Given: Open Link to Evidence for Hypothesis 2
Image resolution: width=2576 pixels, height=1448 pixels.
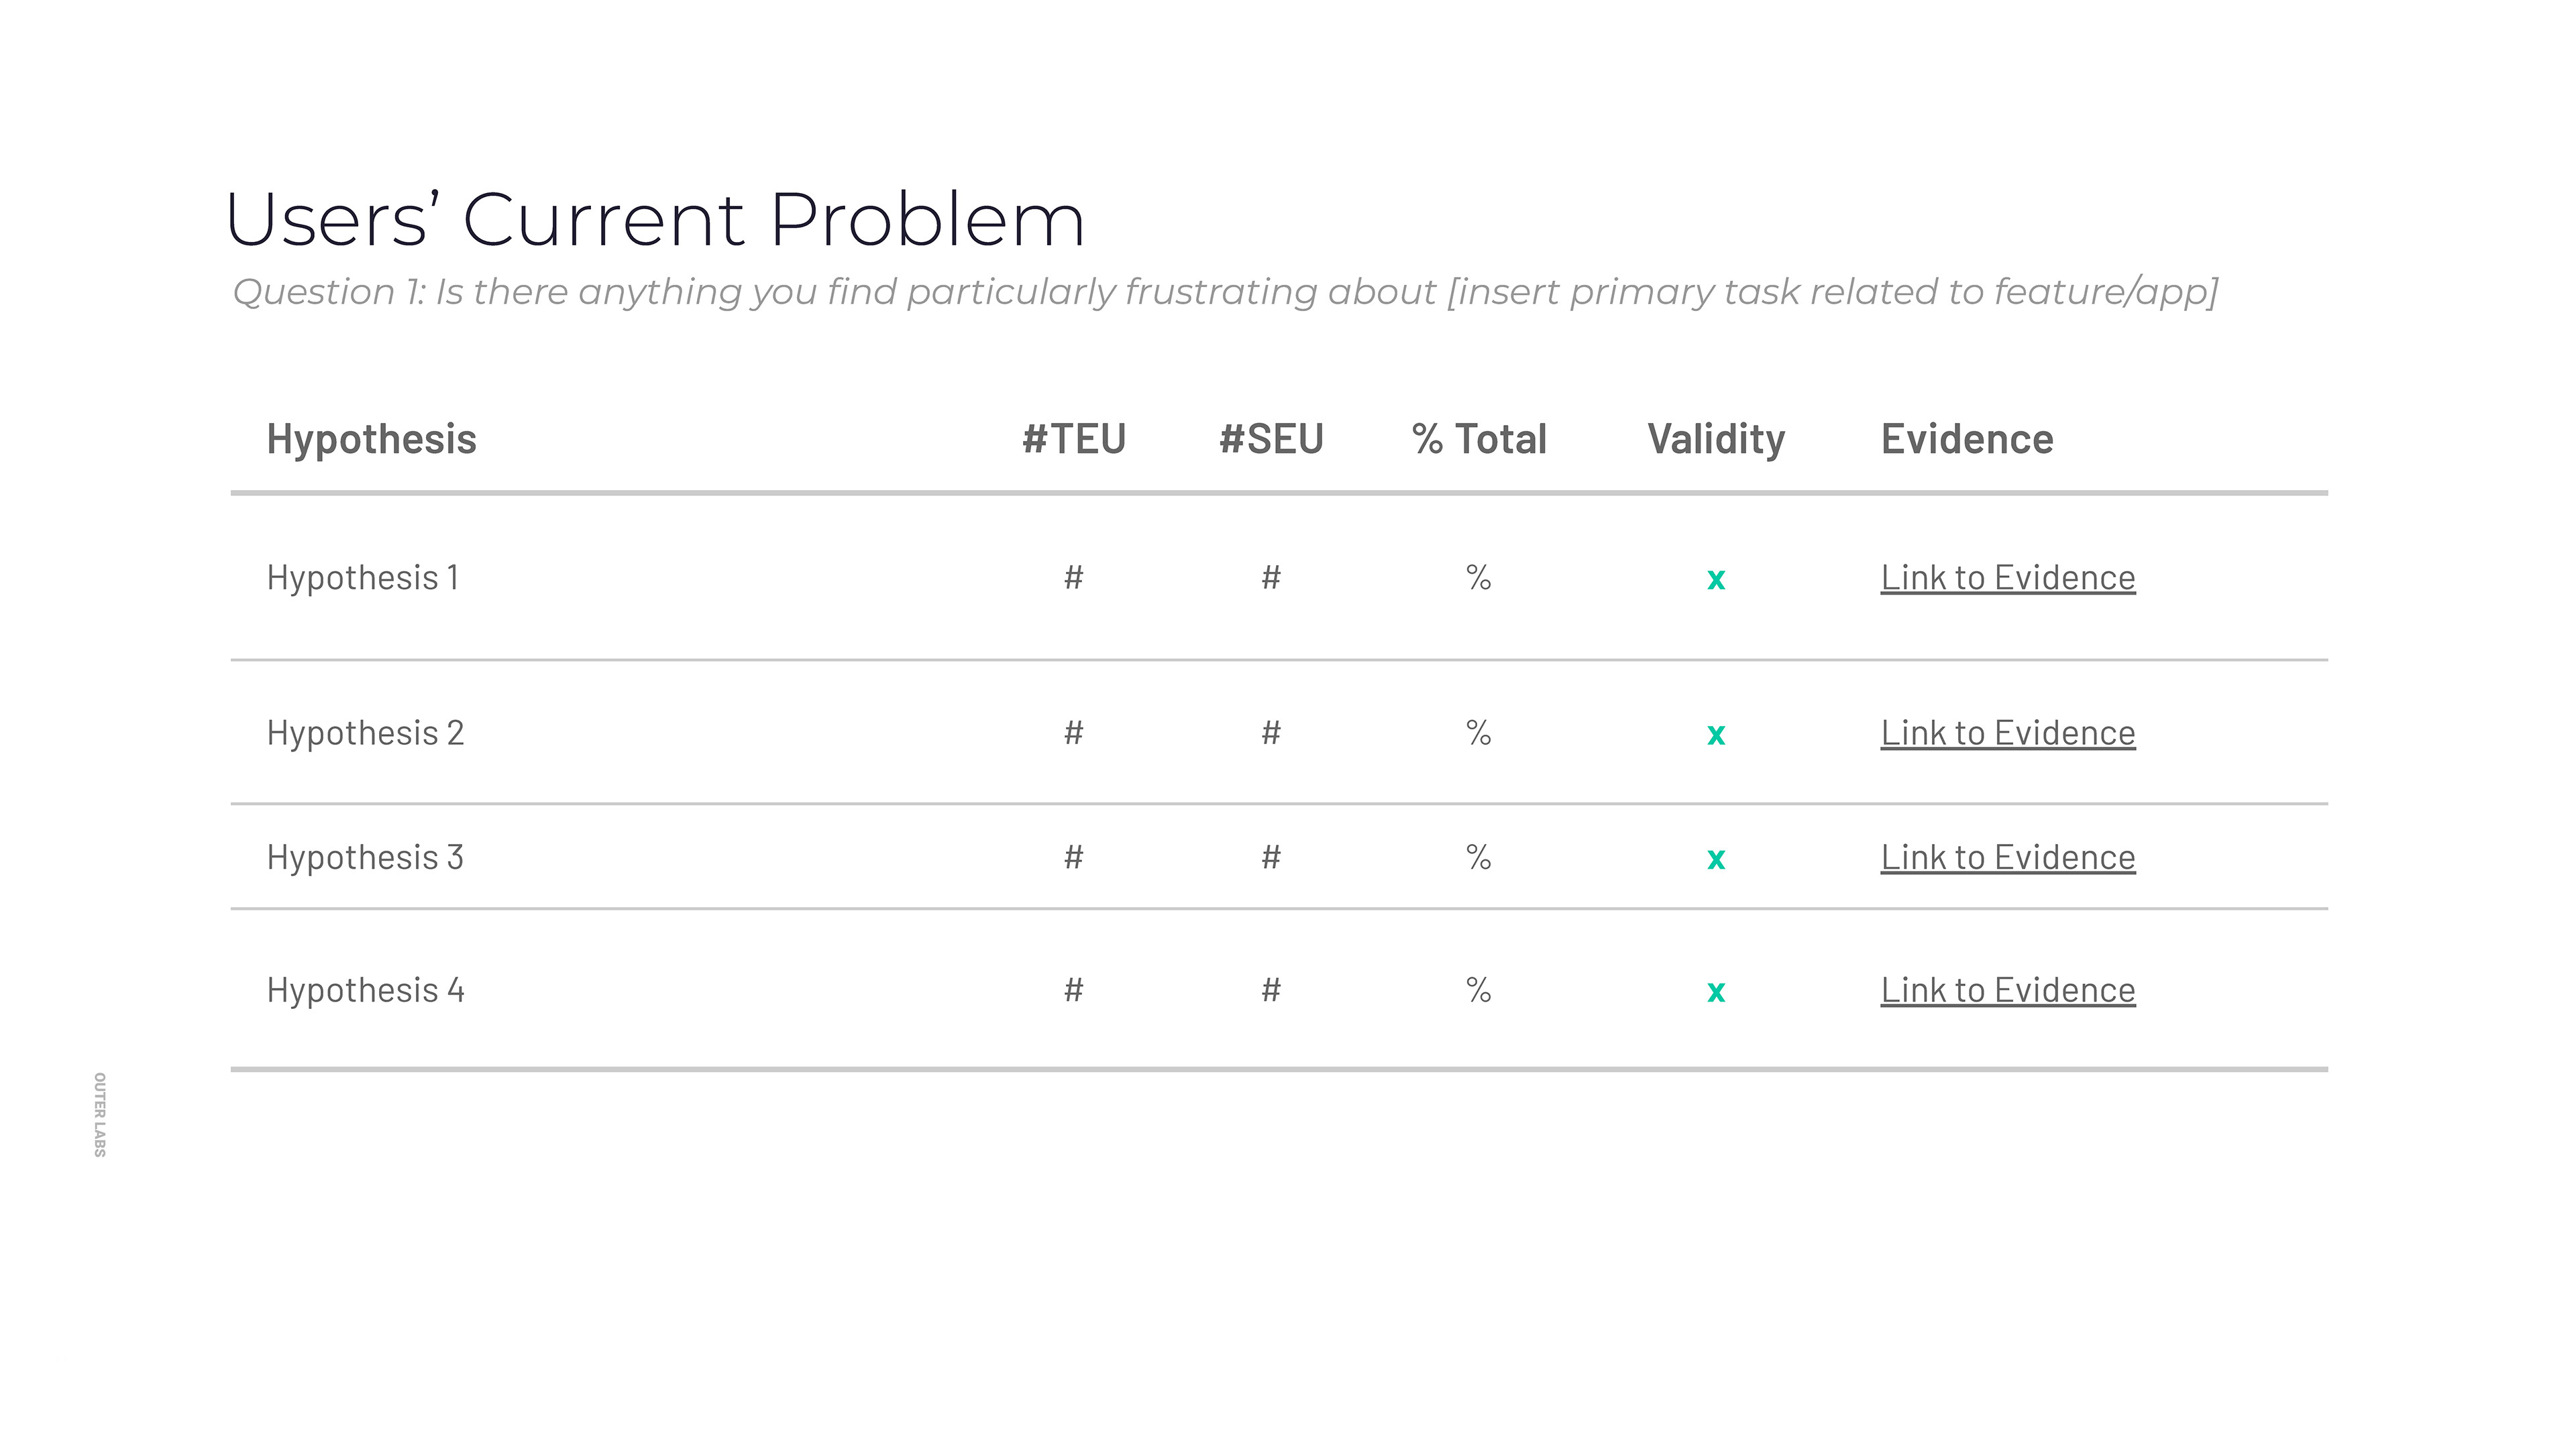Looking at the screenshot, I should [x=2007, y=733].
